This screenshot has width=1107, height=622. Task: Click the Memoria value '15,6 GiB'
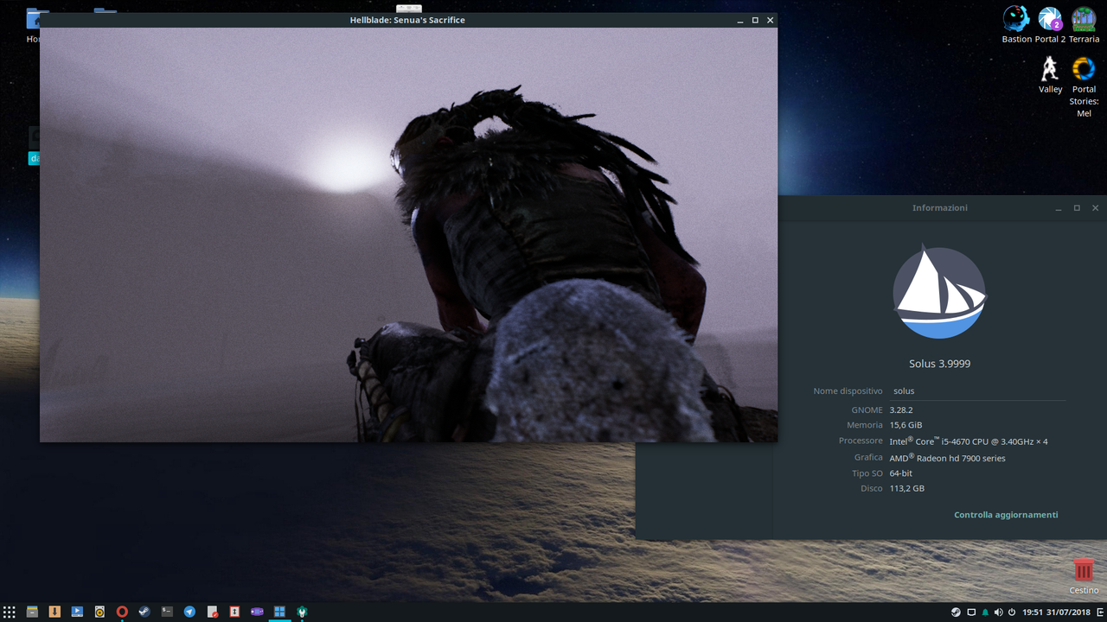(905, 425)
